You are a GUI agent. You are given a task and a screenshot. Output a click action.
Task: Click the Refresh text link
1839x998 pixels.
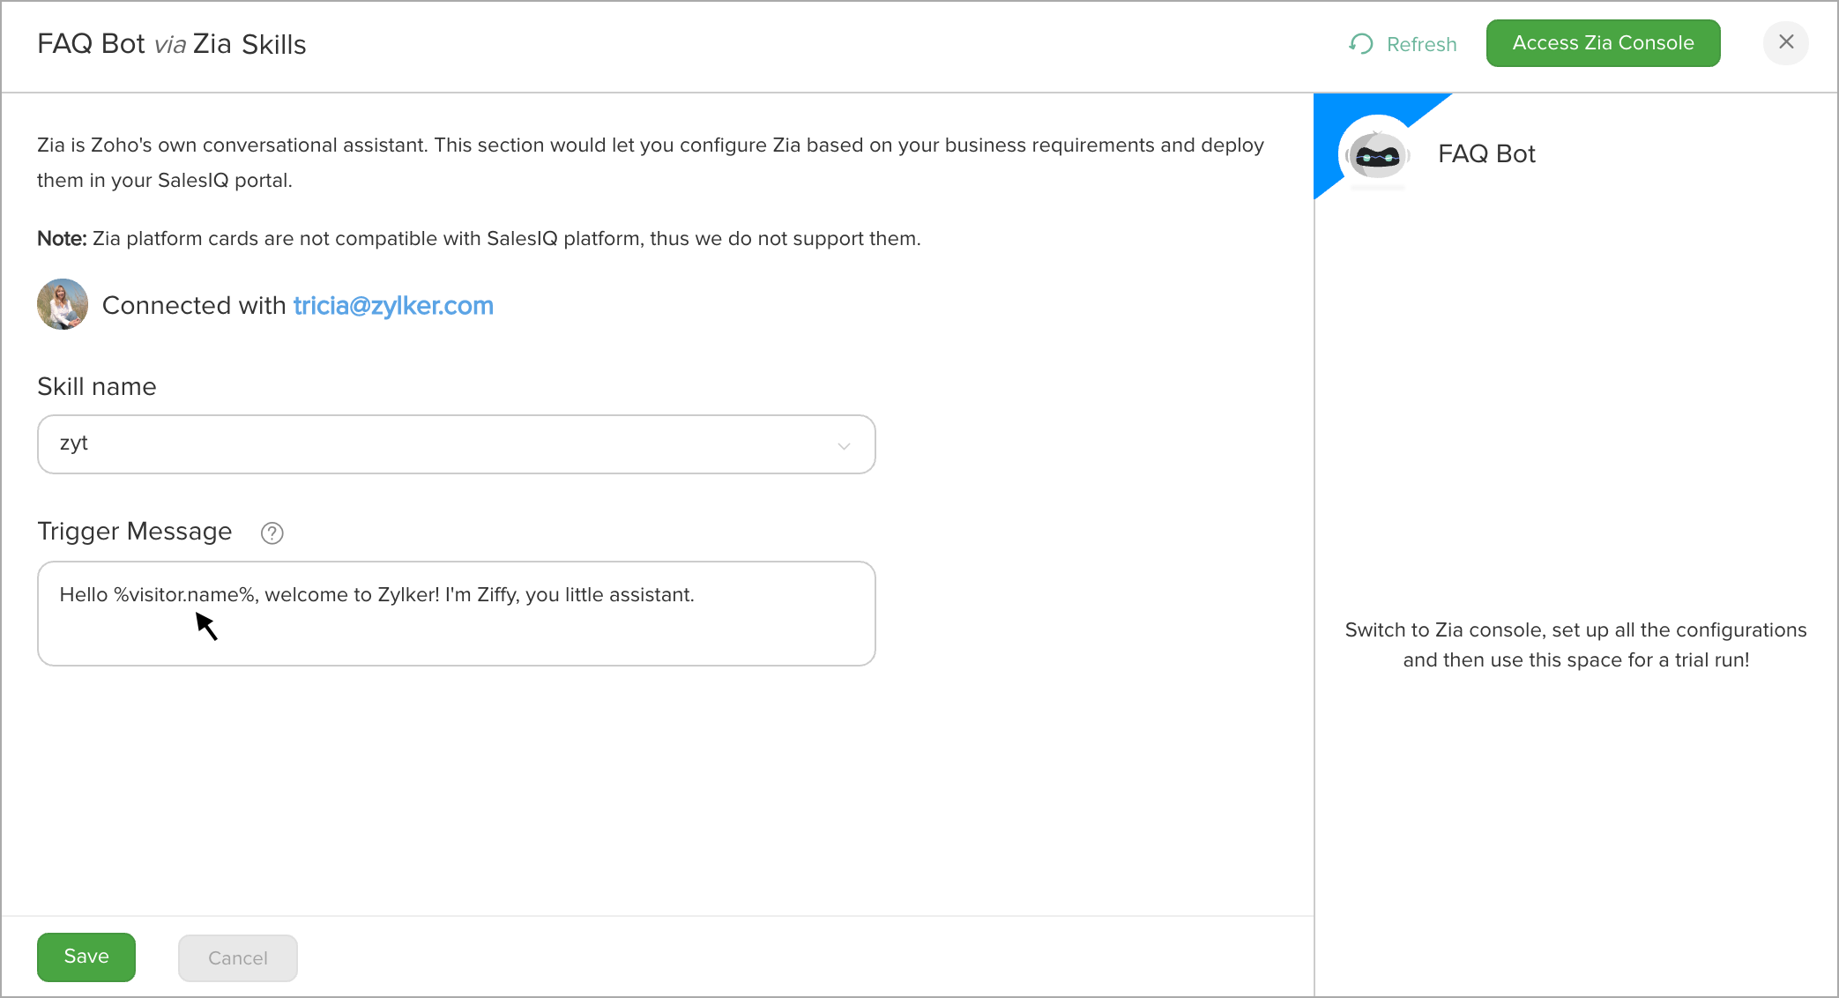coord(1421,44)
